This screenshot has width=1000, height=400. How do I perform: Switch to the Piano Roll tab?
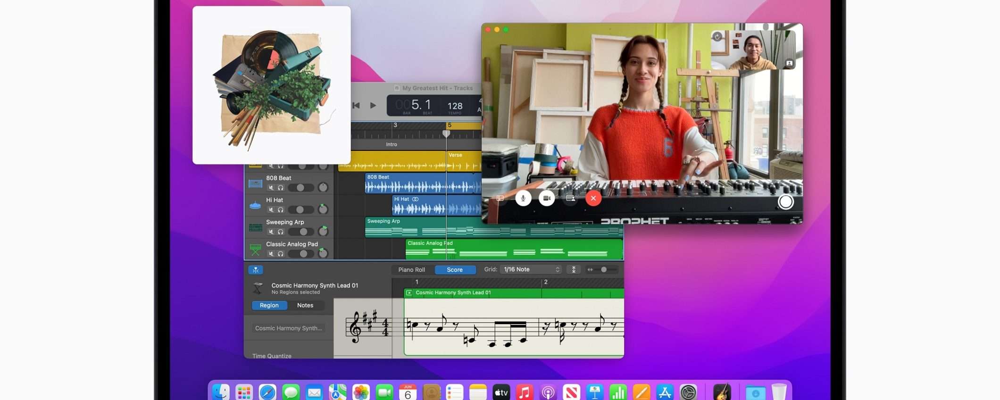[411, 270]
